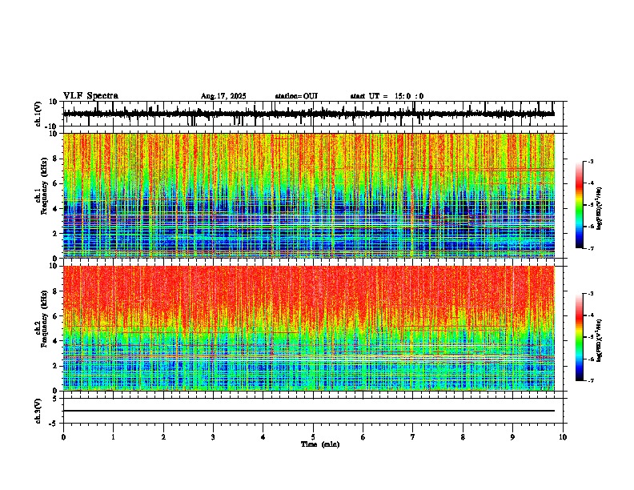Click the start UT 15:0:0 header text

[387, 96]
